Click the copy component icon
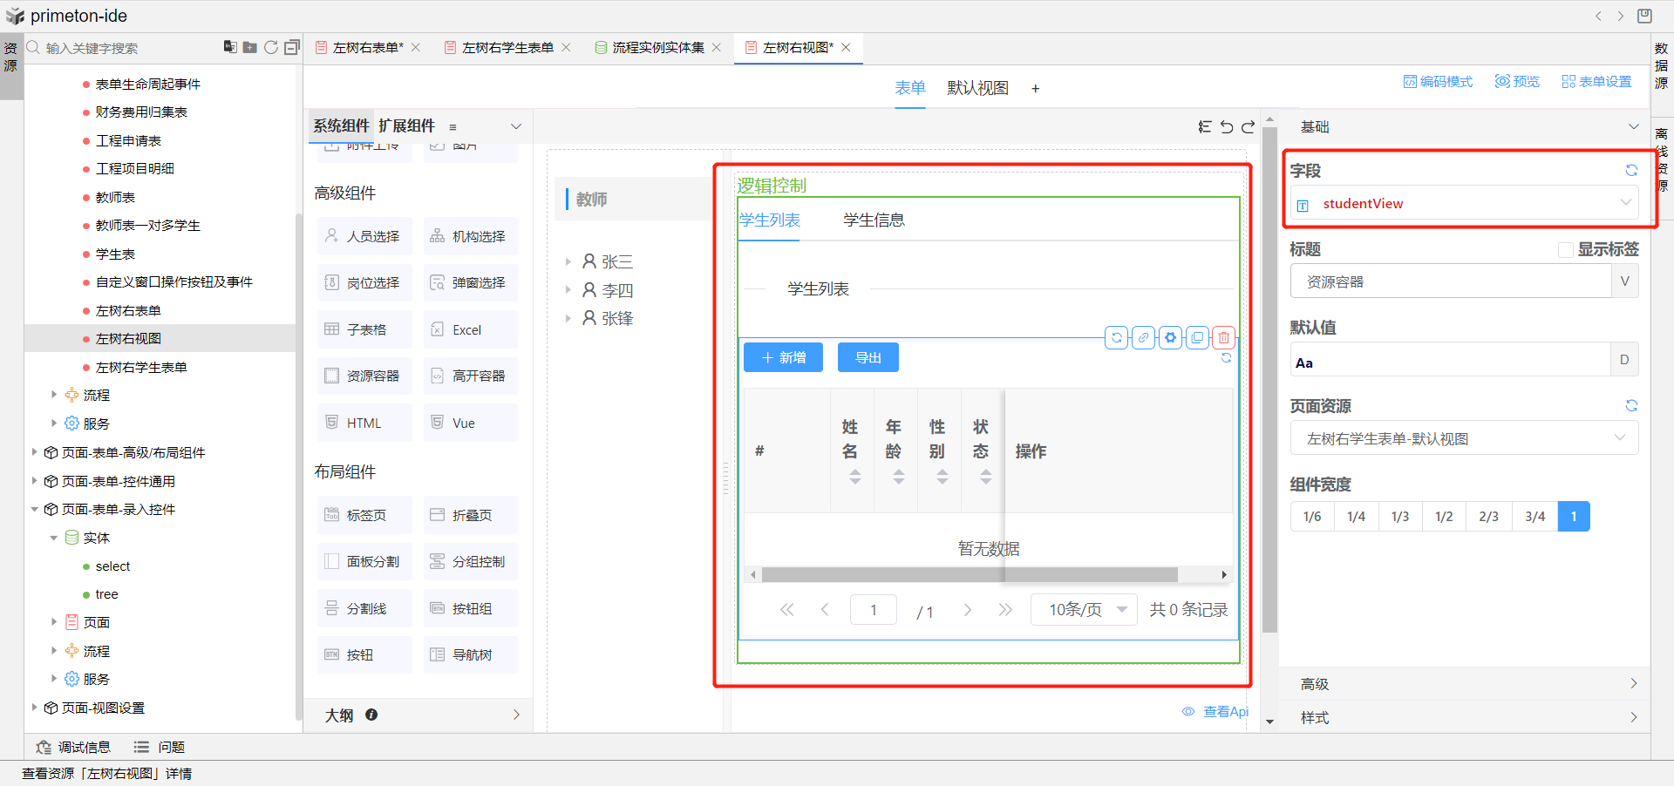1674x786 pixels. [x=1197, y=337]
